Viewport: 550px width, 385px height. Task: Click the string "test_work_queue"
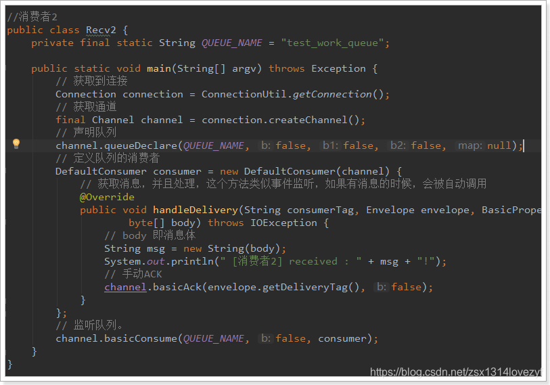332,43
